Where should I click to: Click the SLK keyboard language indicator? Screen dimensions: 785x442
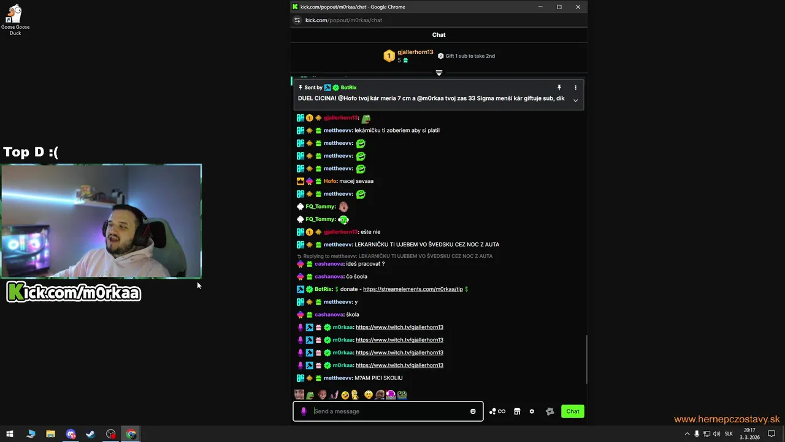point(729,434)
